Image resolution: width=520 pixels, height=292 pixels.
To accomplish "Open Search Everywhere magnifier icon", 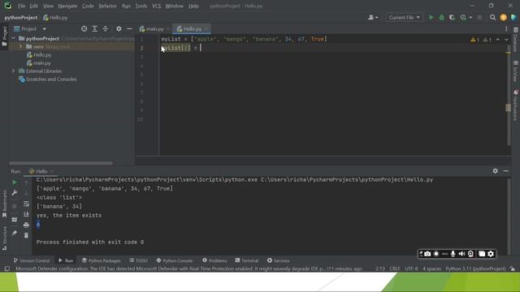I will (x=493, y=17).
